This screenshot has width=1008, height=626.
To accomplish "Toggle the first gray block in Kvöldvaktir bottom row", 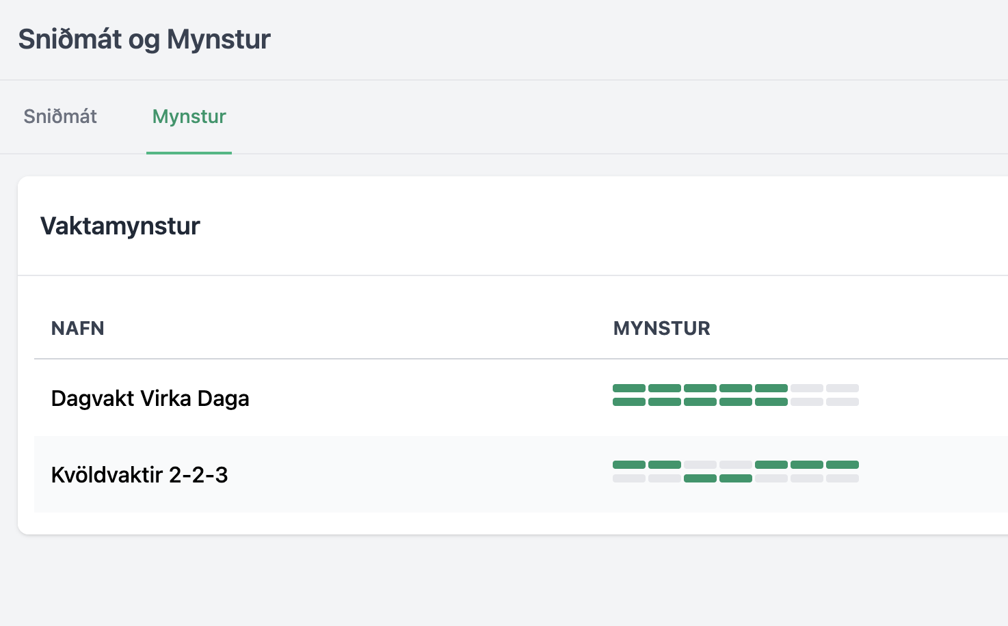I will (x=629, y=478).
